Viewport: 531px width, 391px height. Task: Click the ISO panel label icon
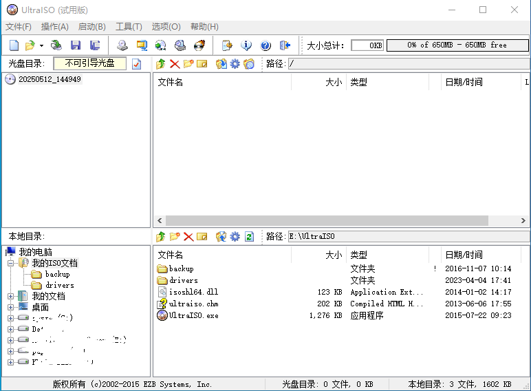click(x=248, y=64)
